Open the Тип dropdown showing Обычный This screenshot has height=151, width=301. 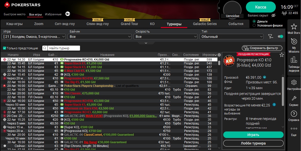point(231,37)
